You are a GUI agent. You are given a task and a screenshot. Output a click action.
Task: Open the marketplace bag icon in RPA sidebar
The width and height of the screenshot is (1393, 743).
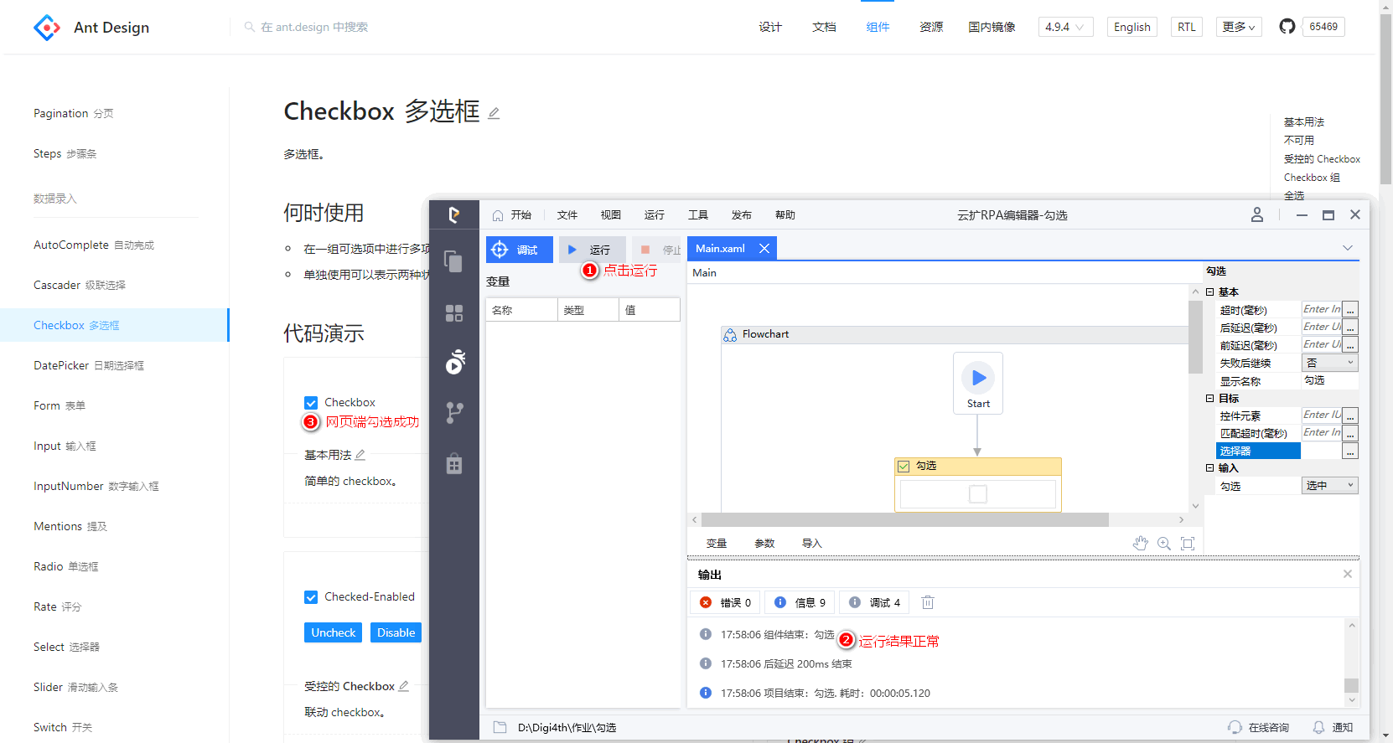click(454, 463)
